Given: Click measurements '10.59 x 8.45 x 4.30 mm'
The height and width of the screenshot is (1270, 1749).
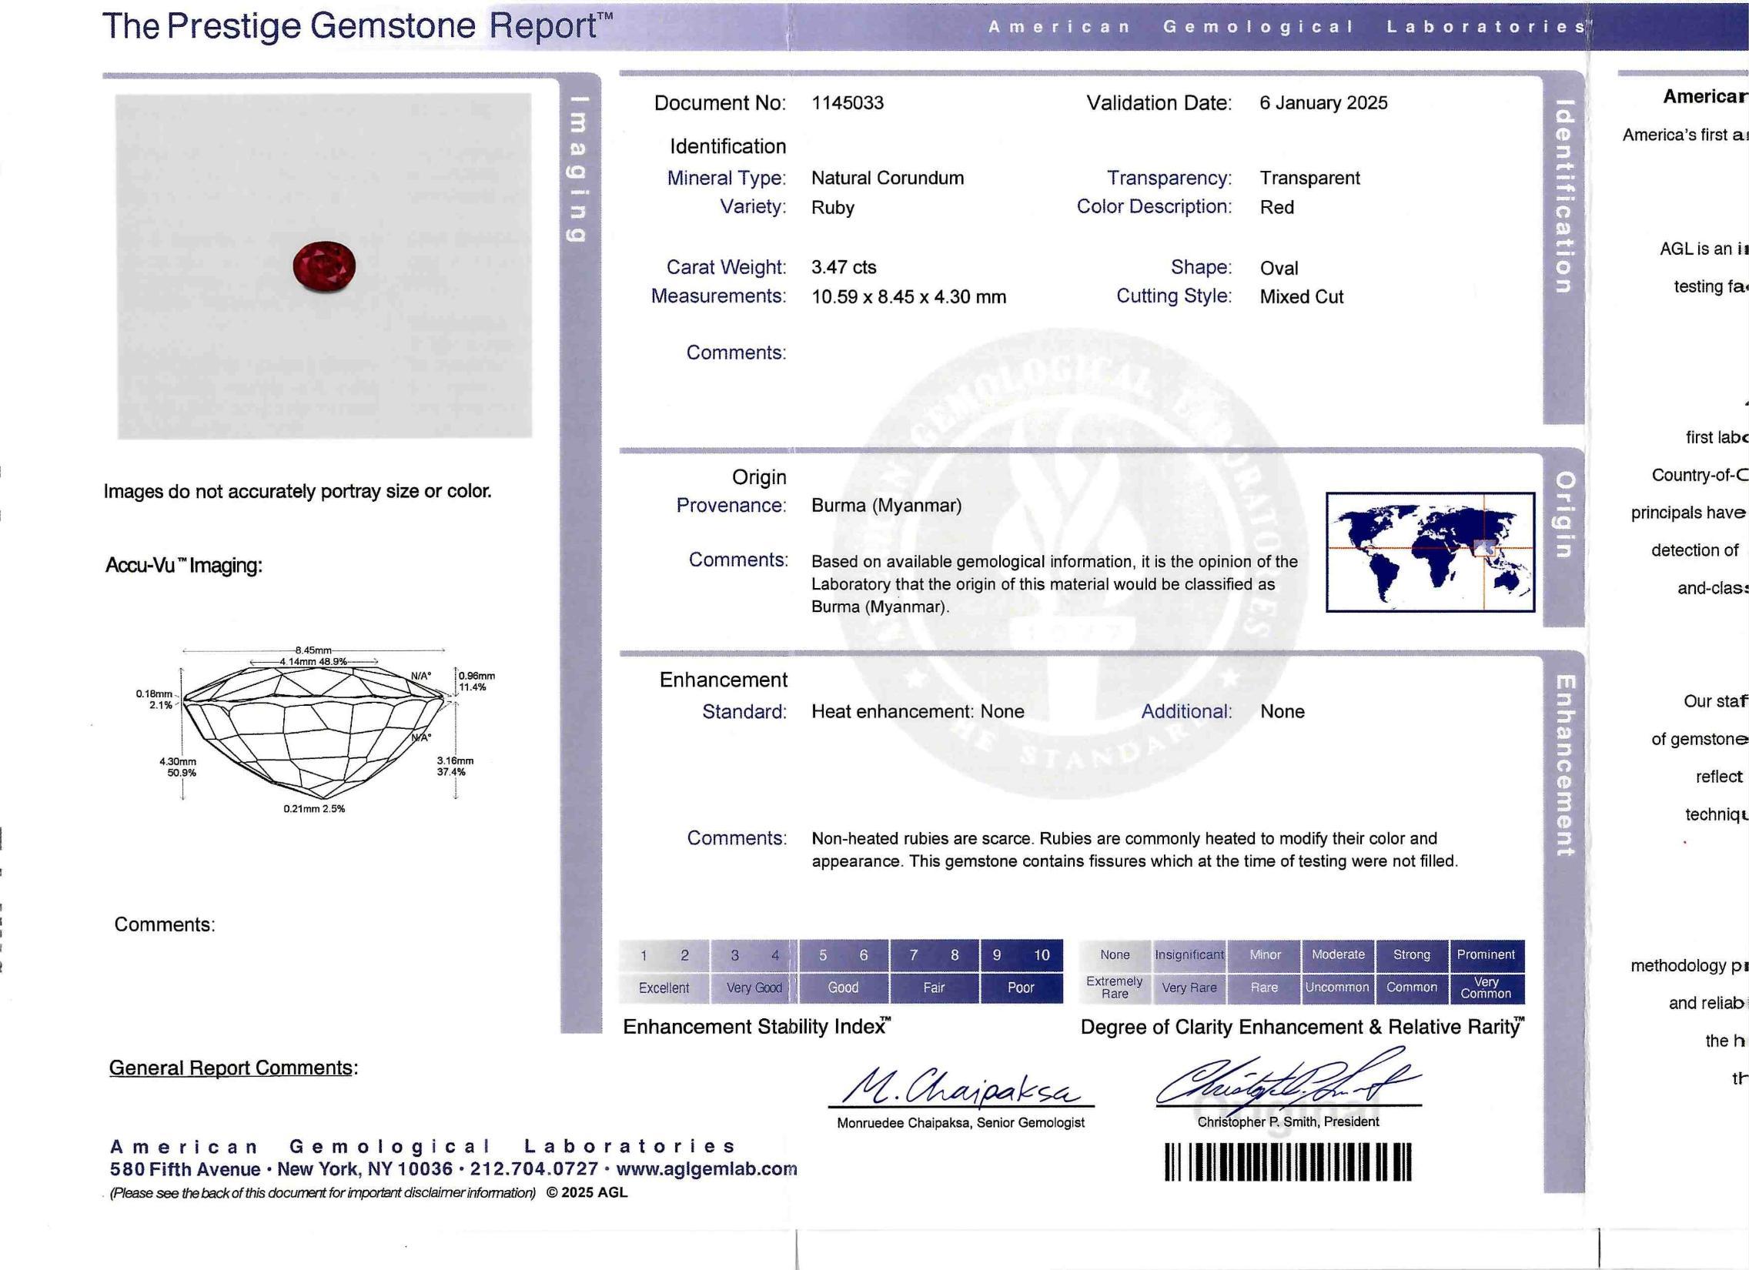Looking at the screenshot, I should 908,297.
